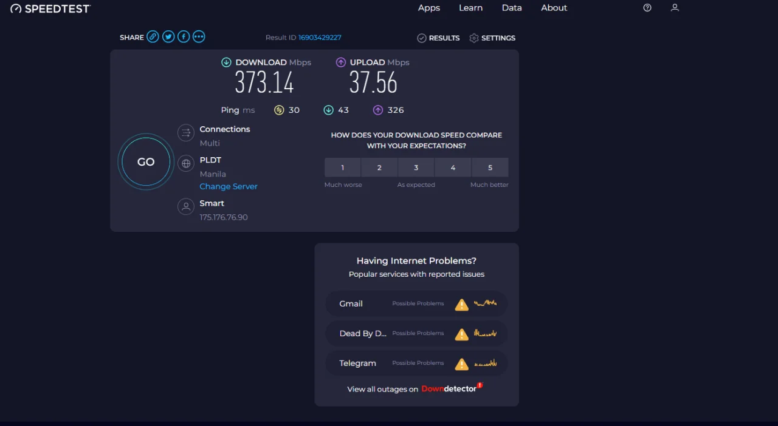Image resolution: width=778 pixels, height=426 pixels.
Task: Click the IP address 175.176.76.90
Action: pos(224,217)
